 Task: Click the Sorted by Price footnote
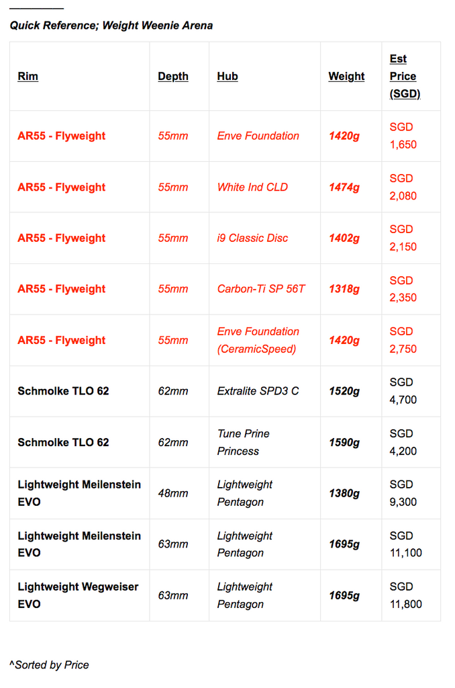point(50,665)
